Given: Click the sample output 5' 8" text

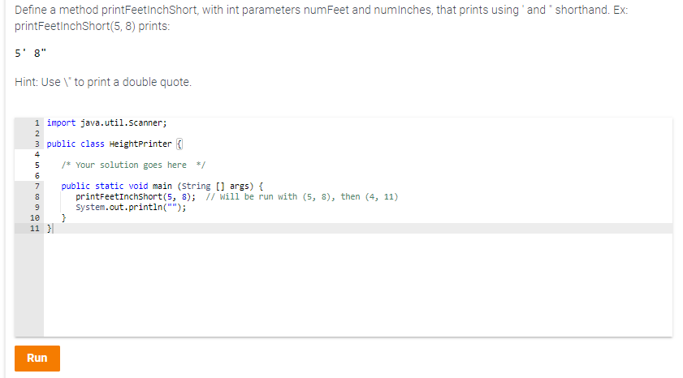Looking at the screenshot, I should coord(31,53).
